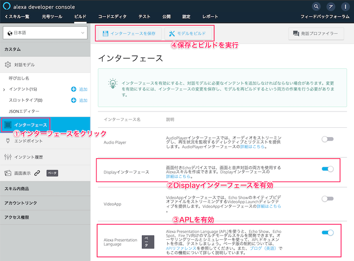This screenshot has width=354, height=261.
Task: Enable the Audio Player toggle
Action: pyautogui.click(x=327, y=139)
